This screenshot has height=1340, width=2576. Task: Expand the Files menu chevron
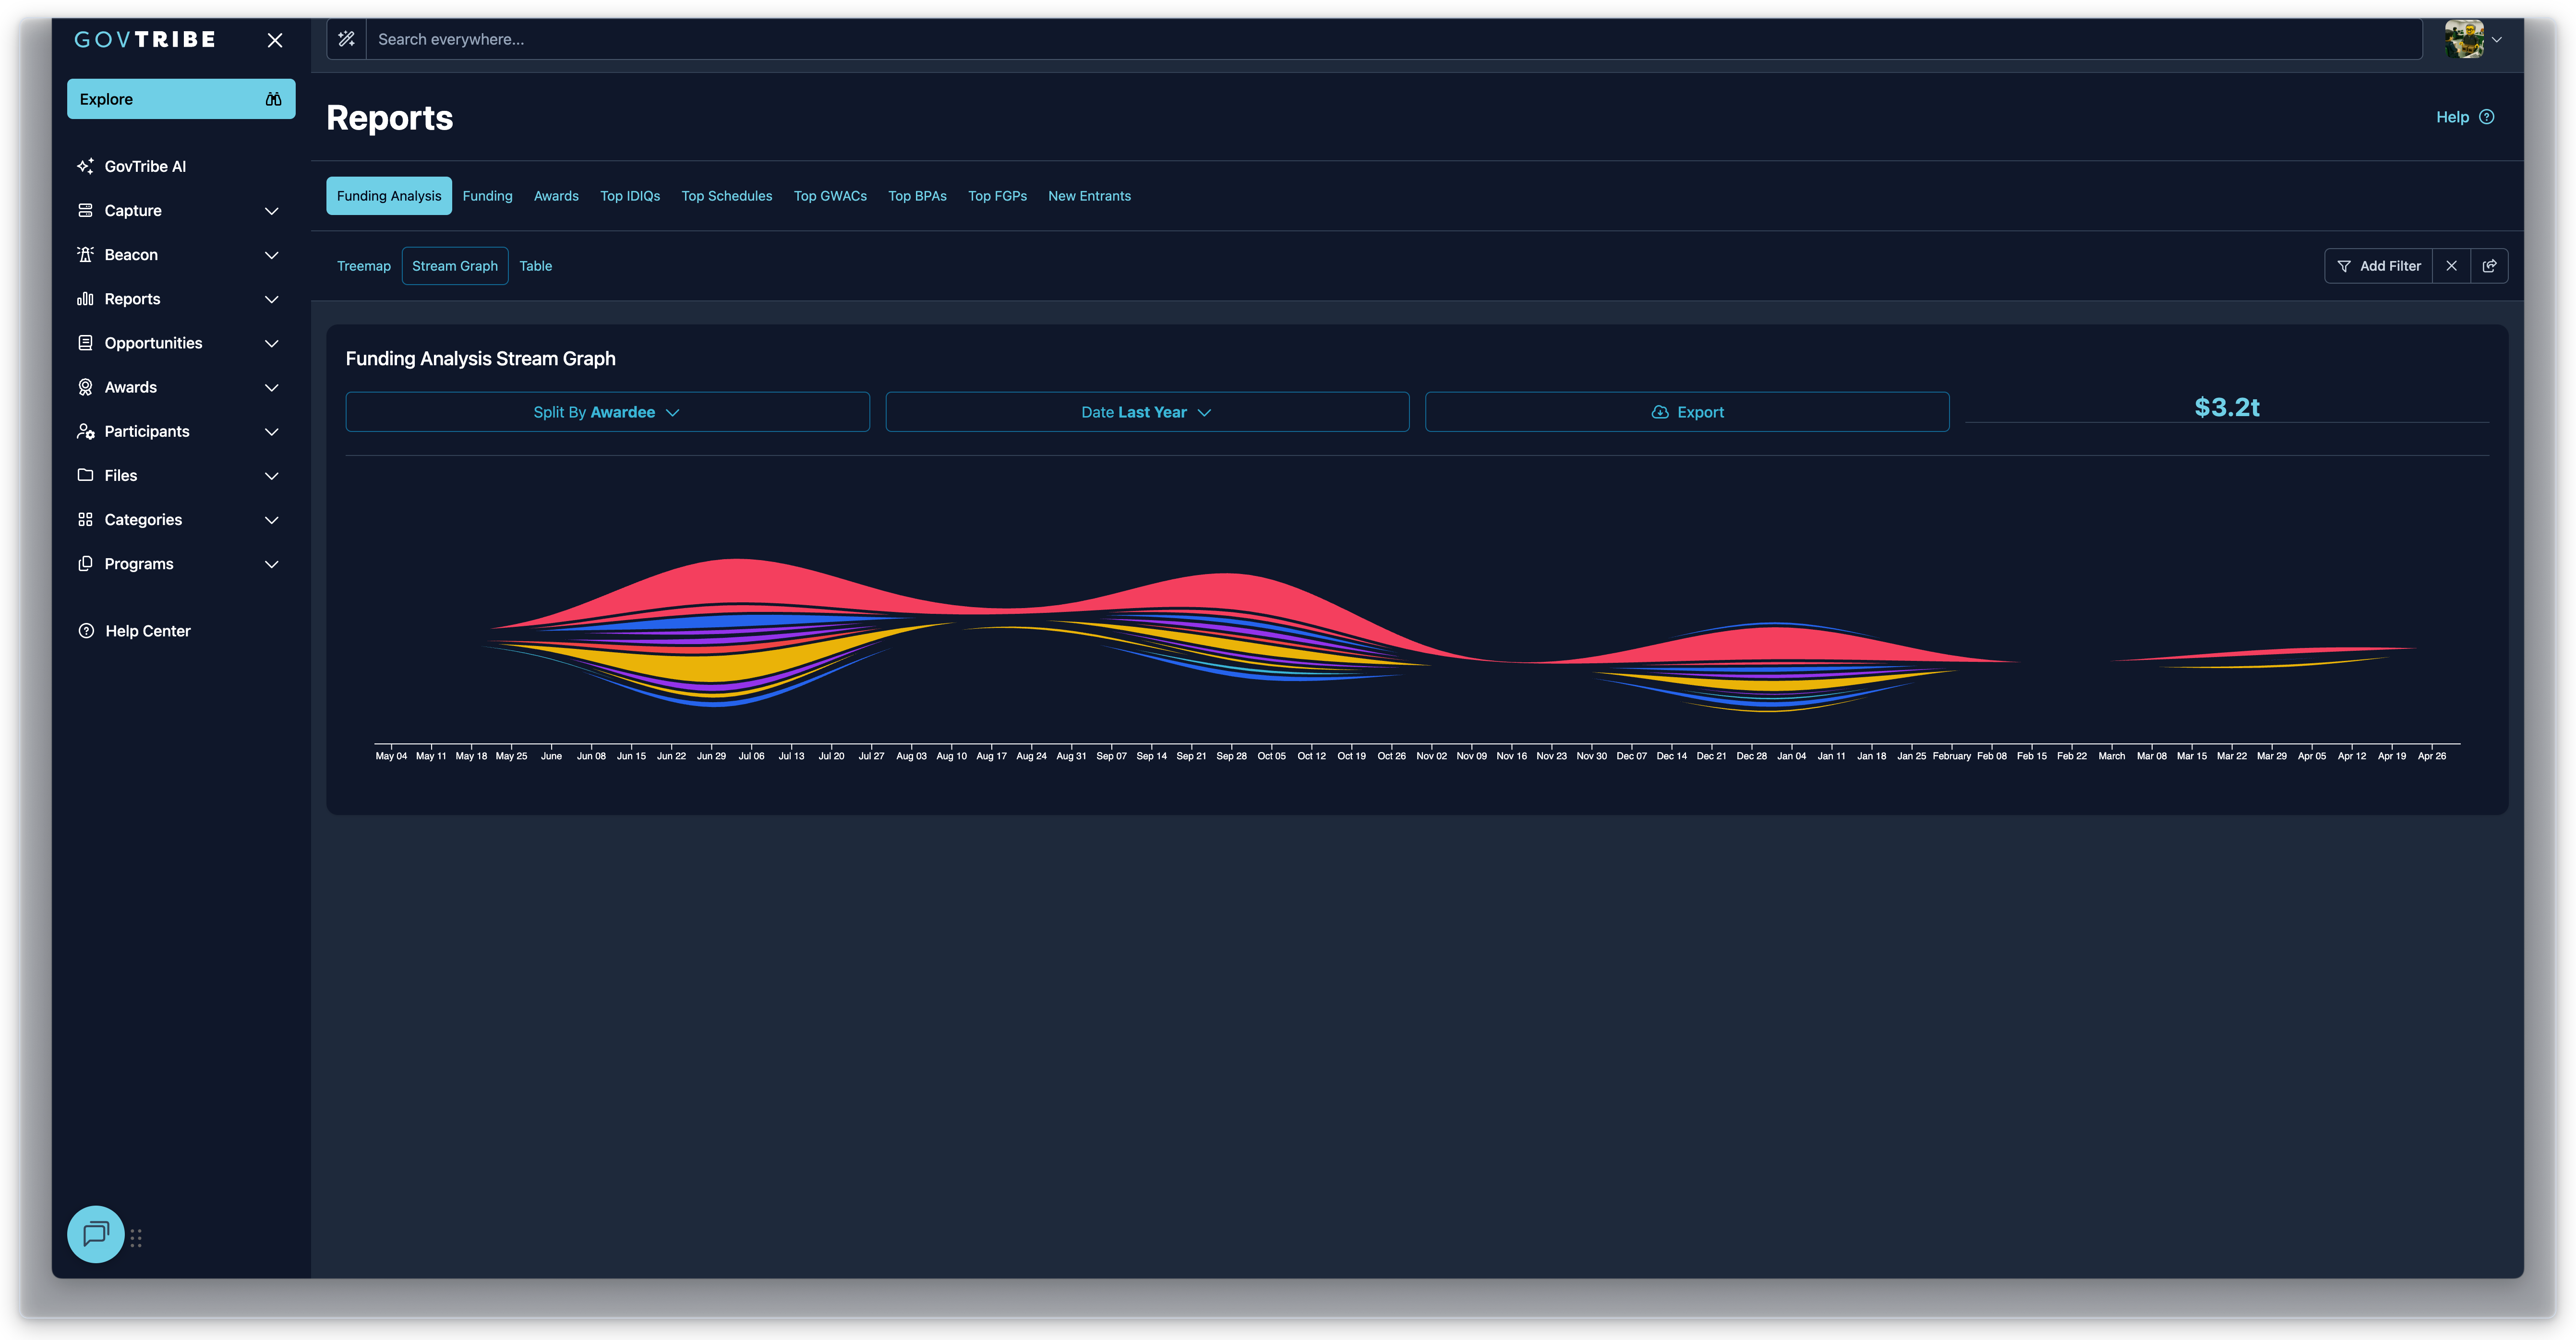(271, 475)
